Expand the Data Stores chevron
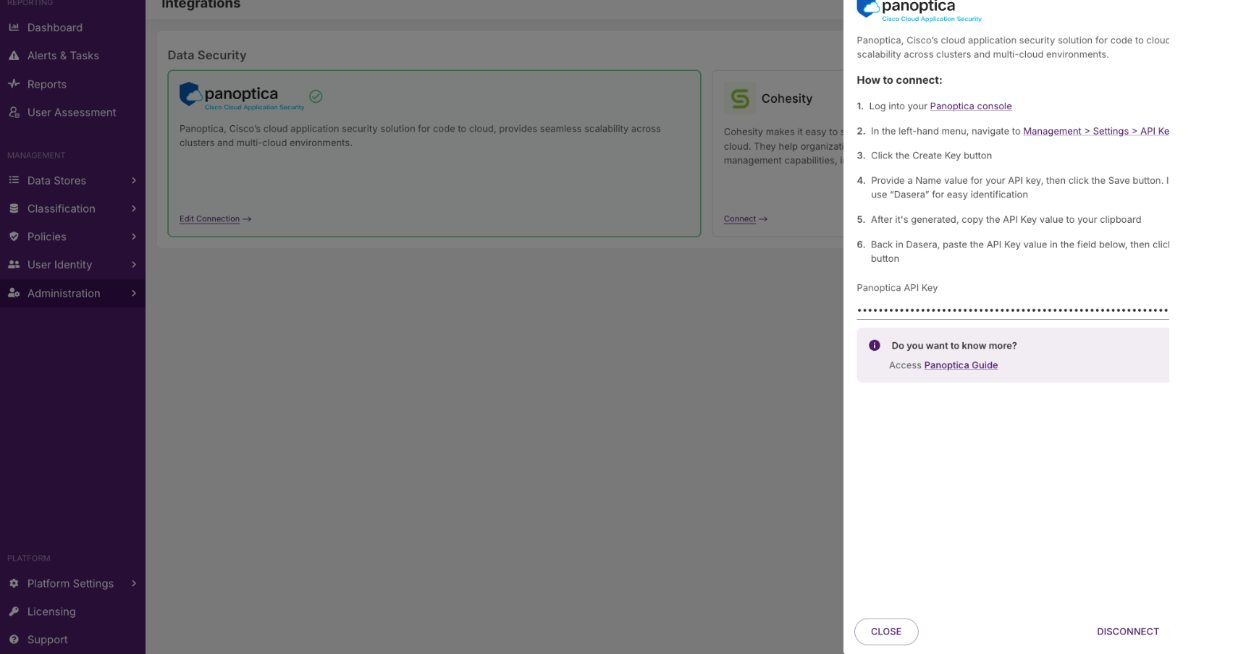 [134, 180]
